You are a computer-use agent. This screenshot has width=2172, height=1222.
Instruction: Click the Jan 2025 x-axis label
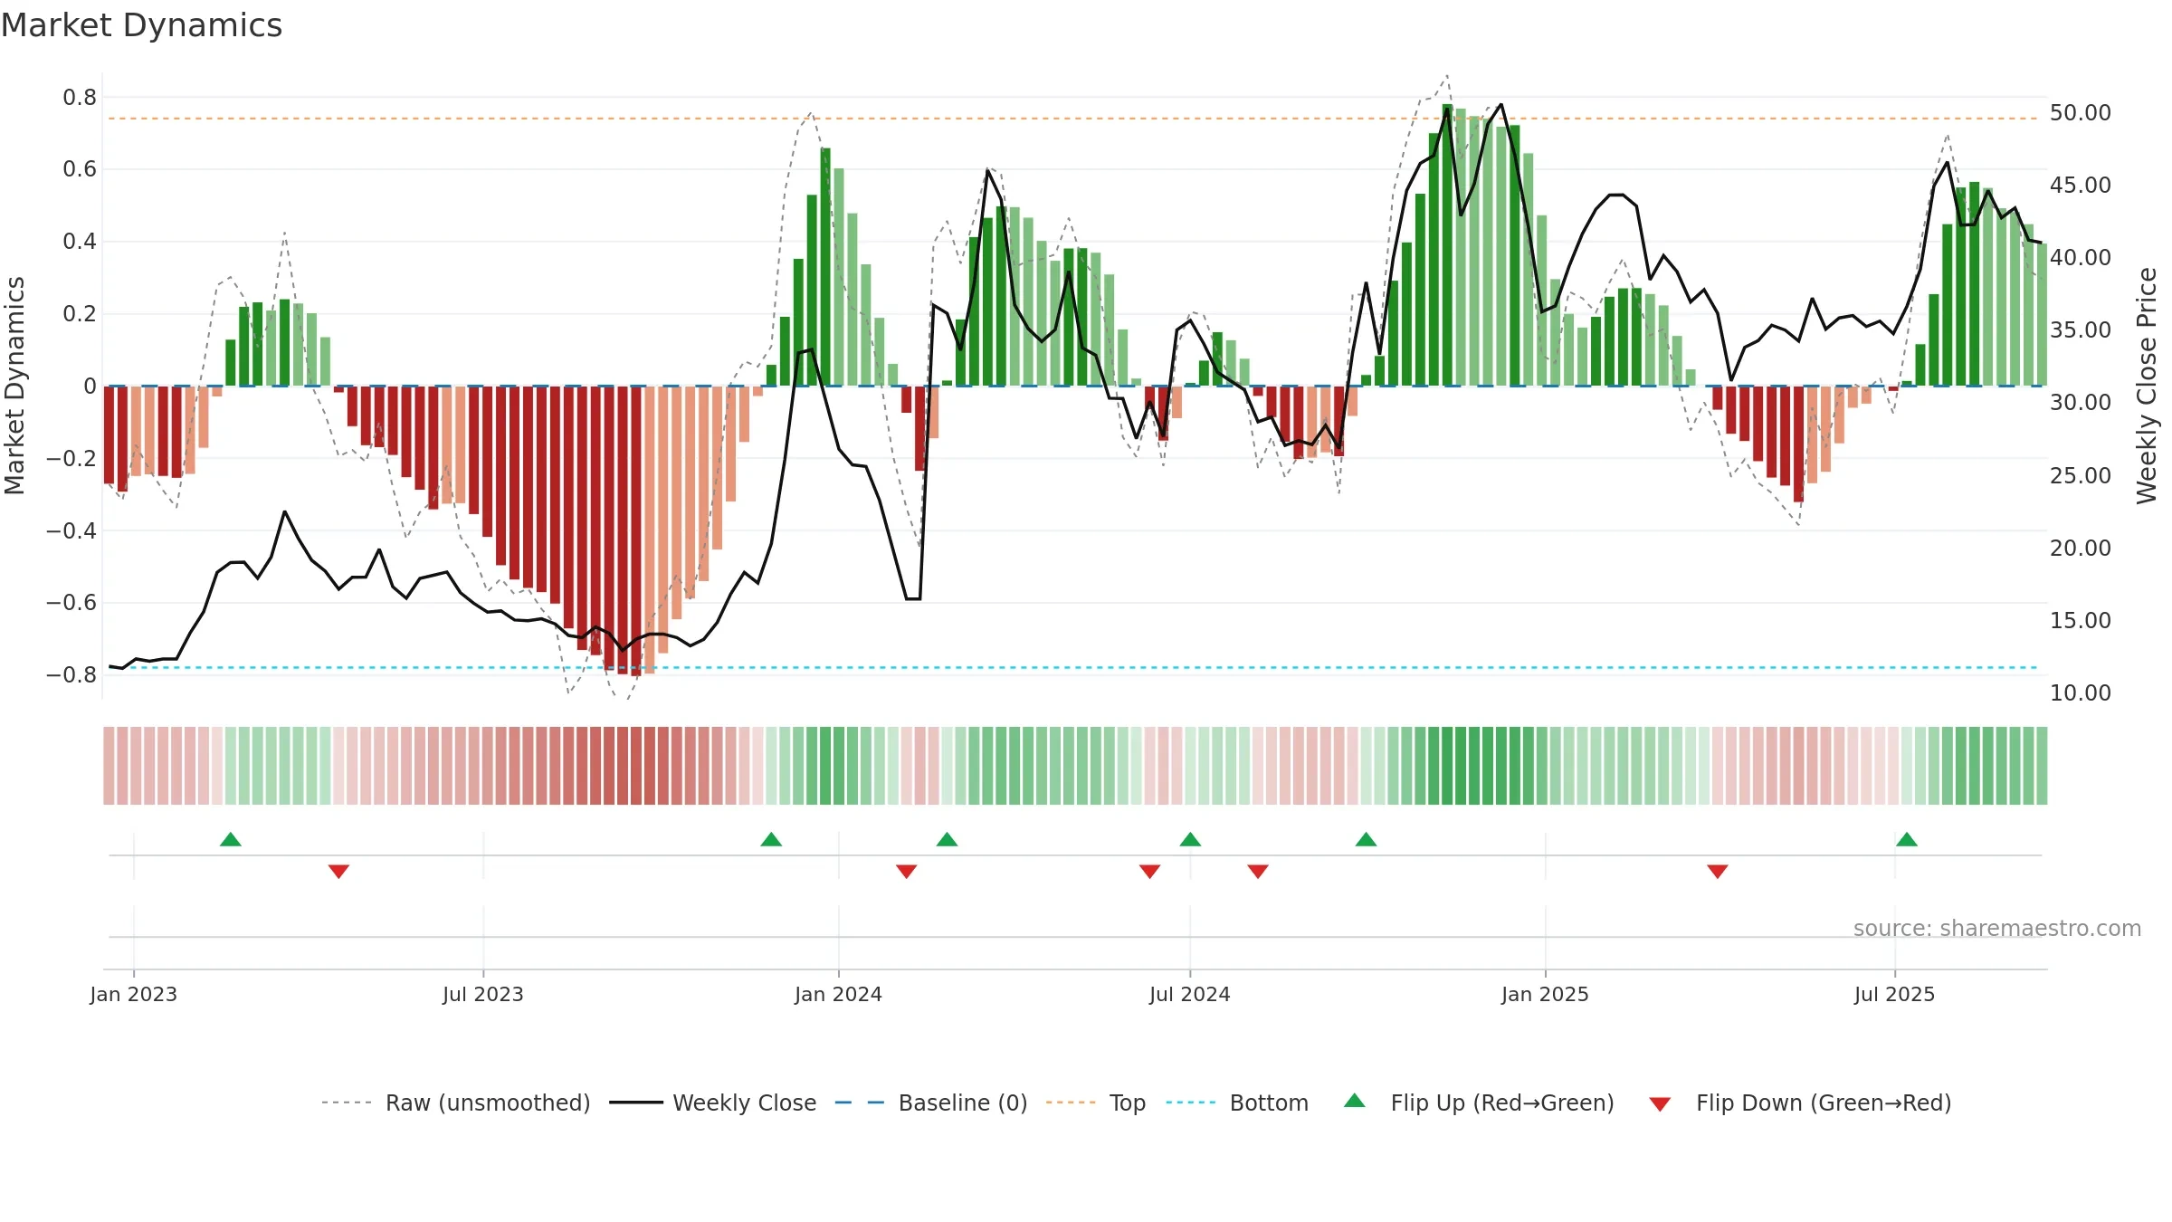pos(1545,994)
